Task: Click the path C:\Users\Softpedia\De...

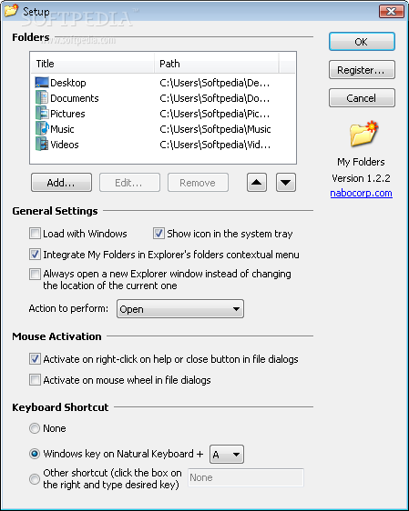Action: [x=214, y=83]
